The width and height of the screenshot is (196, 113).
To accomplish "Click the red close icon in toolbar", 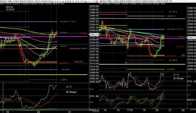I will [x=97, y=2].
